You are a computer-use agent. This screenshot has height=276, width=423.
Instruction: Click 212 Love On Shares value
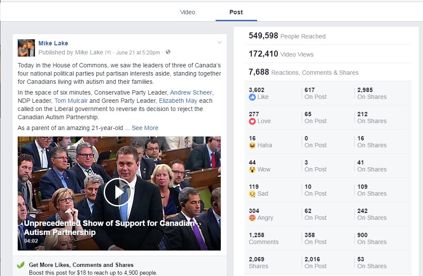pos(363,114)
